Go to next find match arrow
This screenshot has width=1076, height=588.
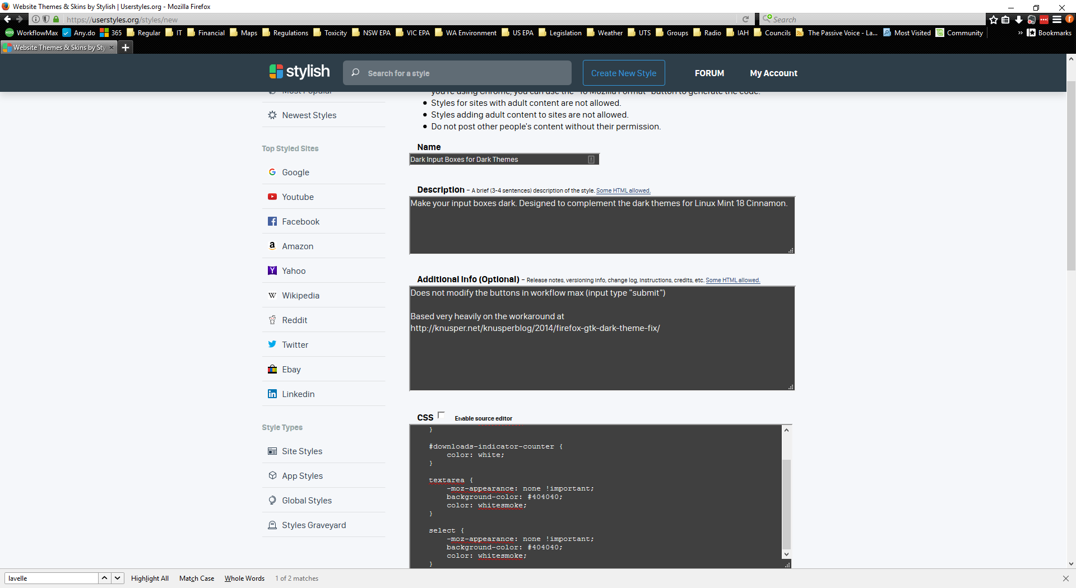tap(117, 578)
